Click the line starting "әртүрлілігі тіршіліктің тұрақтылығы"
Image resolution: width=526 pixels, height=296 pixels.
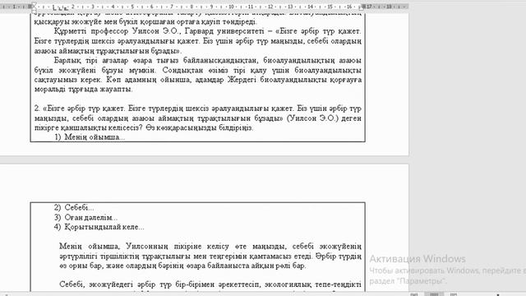(210, 256)
